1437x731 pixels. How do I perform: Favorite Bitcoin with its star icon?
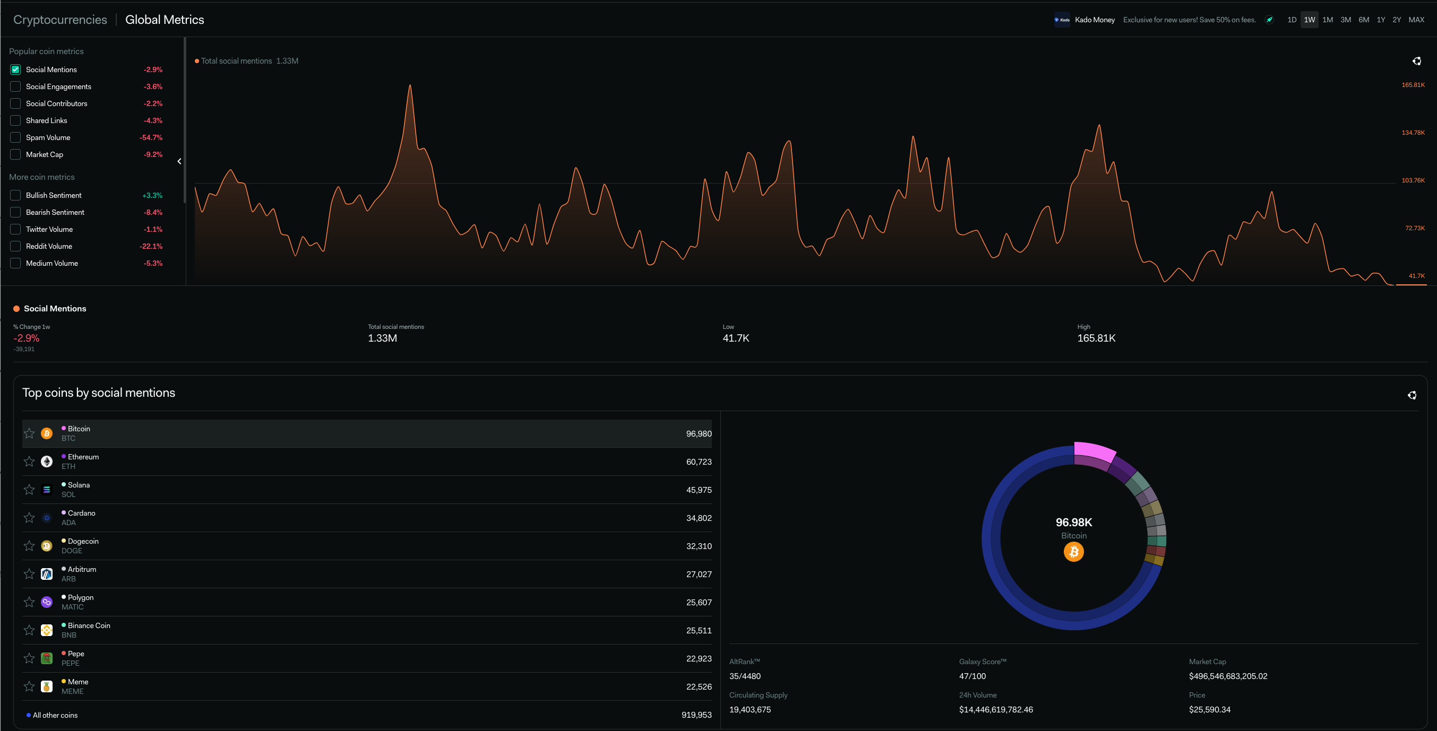click(x=30, y=433)
